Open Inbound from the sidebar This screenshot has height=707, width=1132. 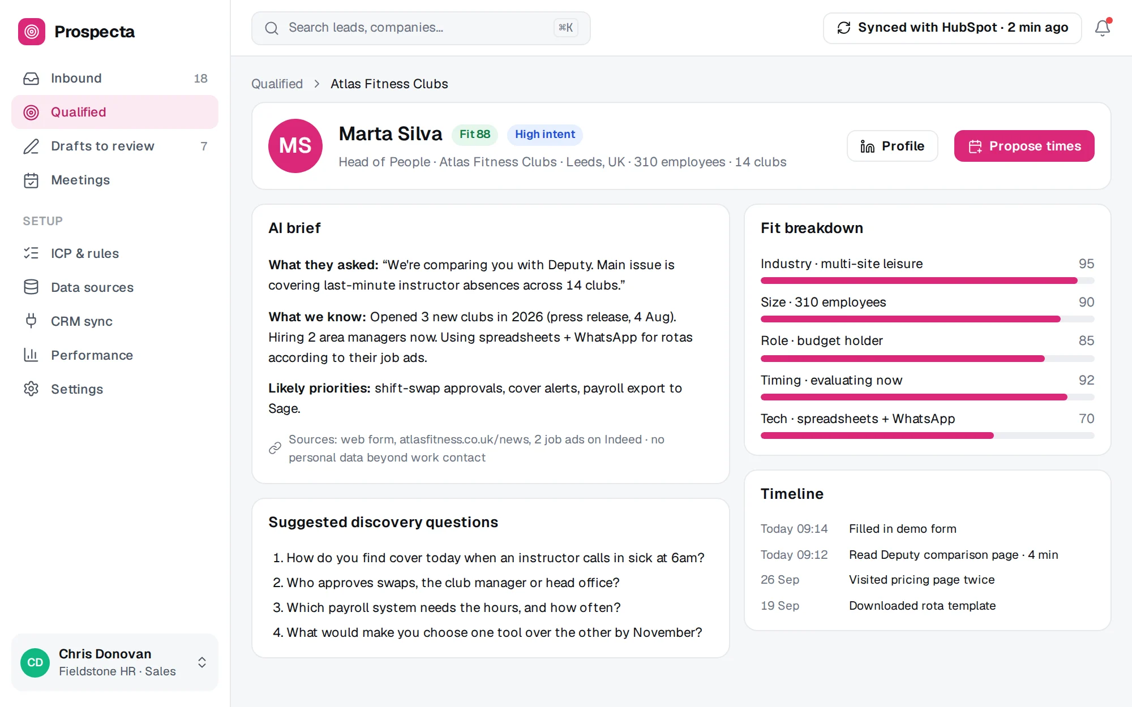115,78
